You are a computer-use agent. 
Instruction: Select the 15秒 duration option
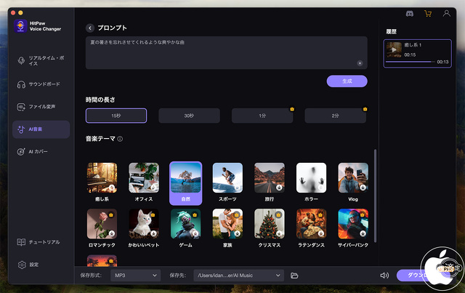pos(116,116)
